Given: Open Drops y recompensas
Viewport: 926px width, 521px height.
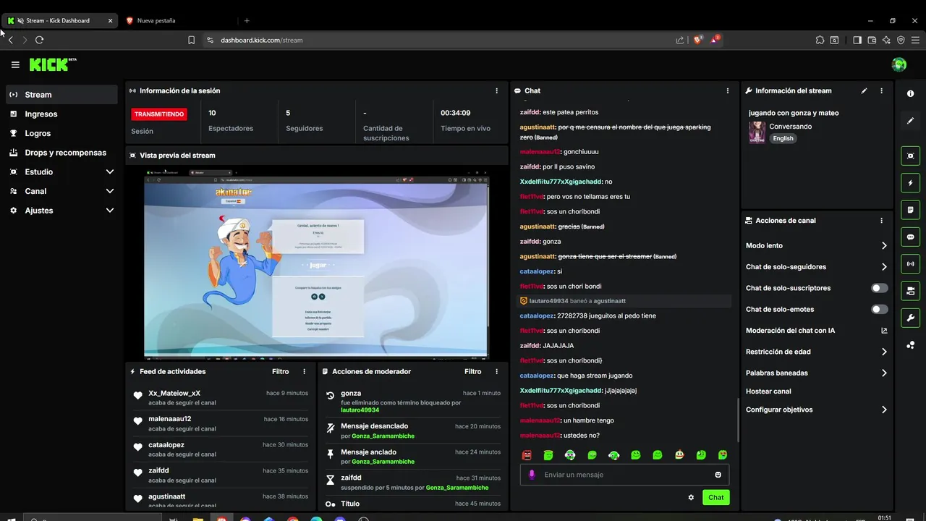Looking at the screenshot, I should pos(61,153).
